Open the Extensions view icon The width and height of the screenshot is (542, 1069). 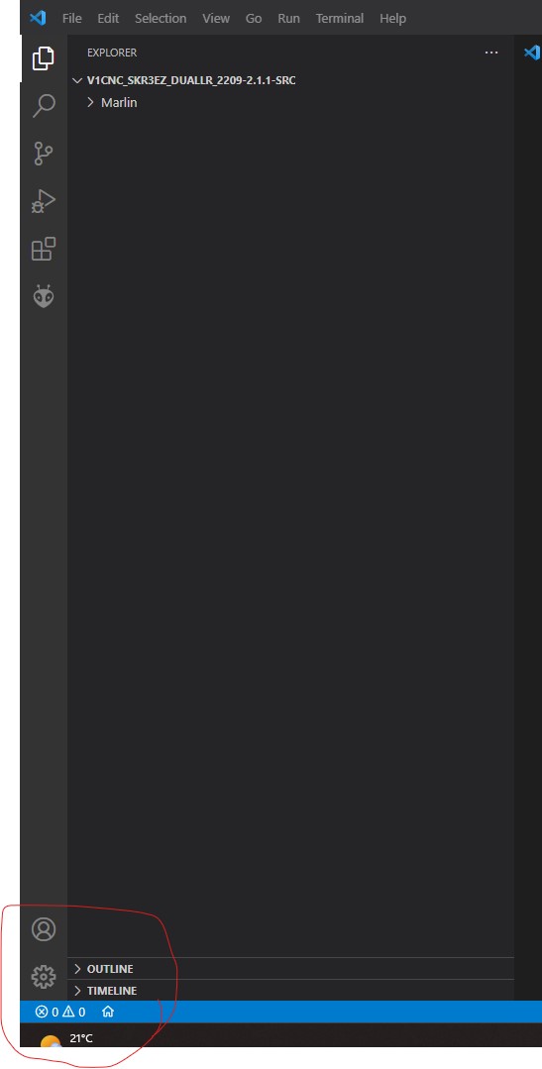pos(44,249)
